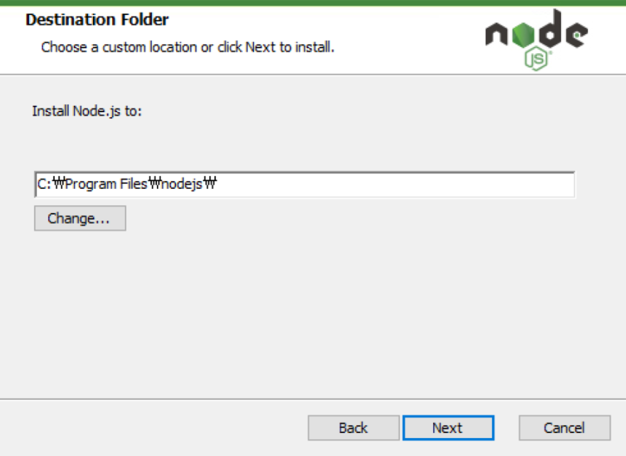Select the letter 'o' hexagon in the logo

(x=523, y=35)
